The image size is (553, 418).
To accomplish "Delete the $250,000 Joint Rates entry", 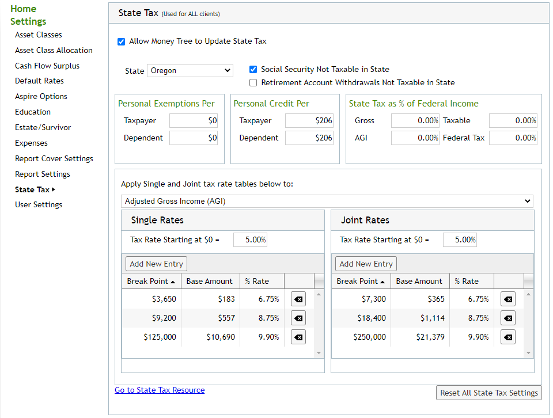I will pos(508,337).
